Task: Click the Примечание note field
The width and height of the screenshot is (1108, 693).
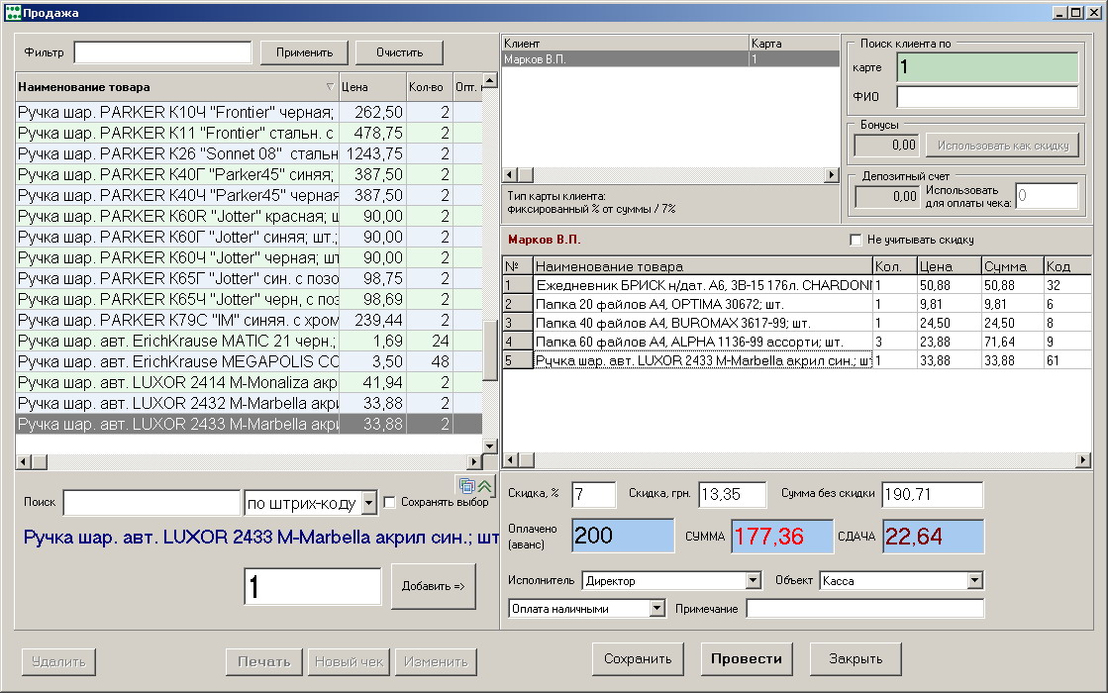Action: pos(865,608)
